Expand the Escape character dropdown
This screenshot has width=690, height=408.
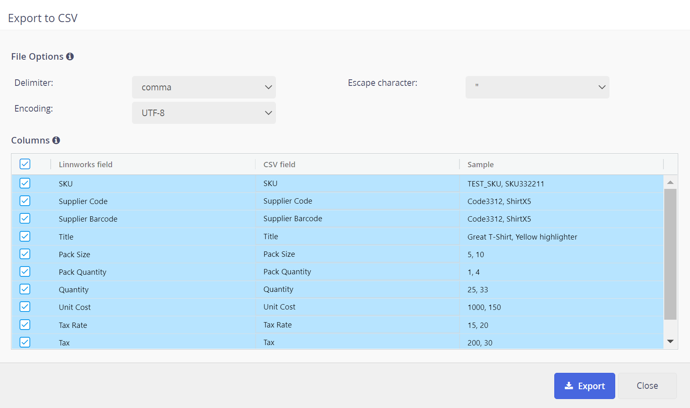[537, 87]
